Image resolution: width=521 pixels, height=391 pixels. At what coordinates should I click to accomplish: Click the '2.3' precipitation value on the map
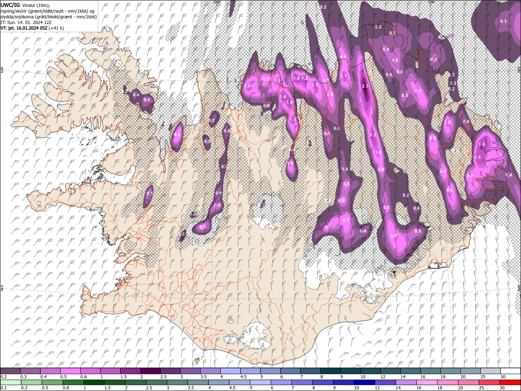coord(365,86)
